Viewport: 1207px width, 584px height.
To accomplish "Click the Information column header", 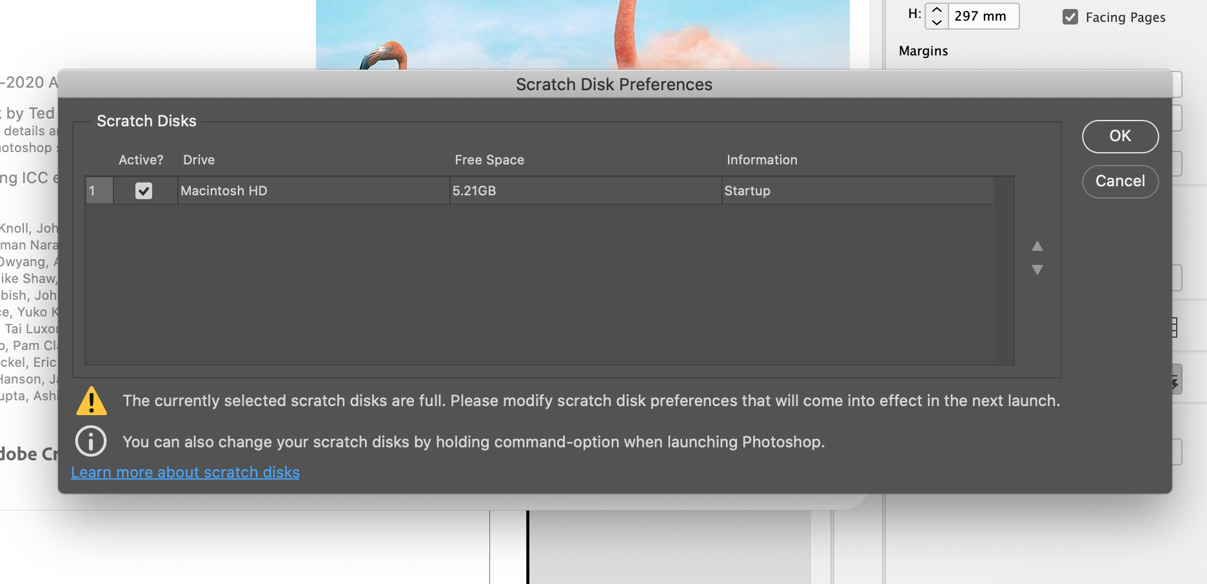I will point(761,159).
